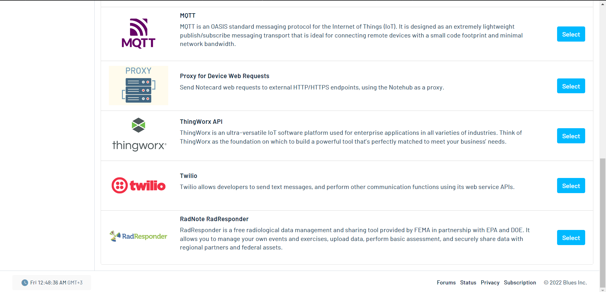606x292 pixels.
Task: Click the RadResponder logo
Action: [138, 236]
